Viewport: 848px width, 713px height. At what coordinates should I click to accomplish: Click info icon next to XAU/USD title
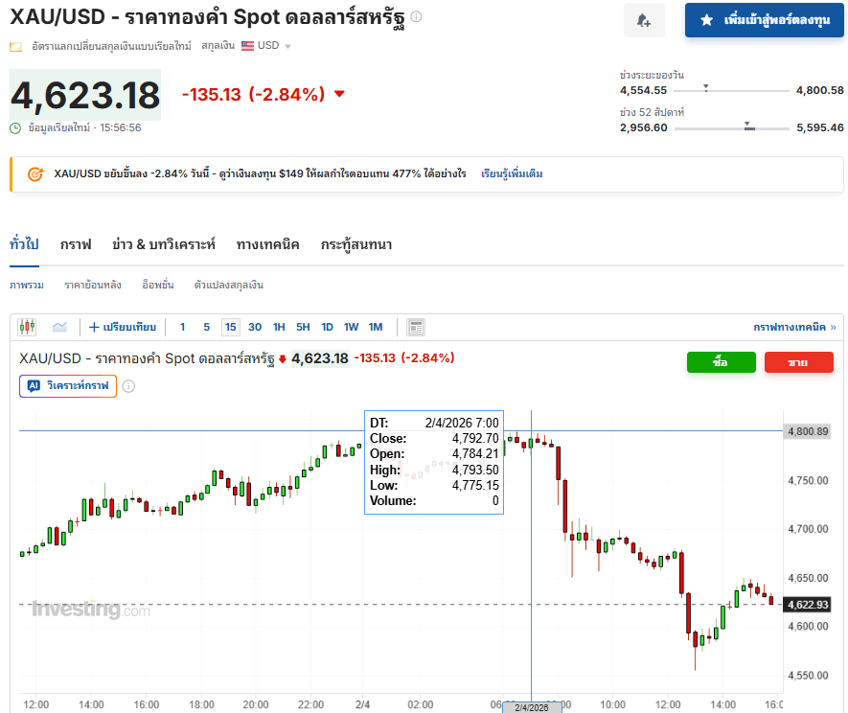tap(416, 17)
